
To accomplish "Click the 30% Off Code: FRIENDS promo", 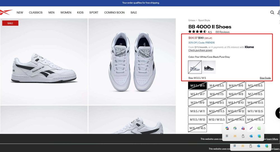I will (201, 43).
